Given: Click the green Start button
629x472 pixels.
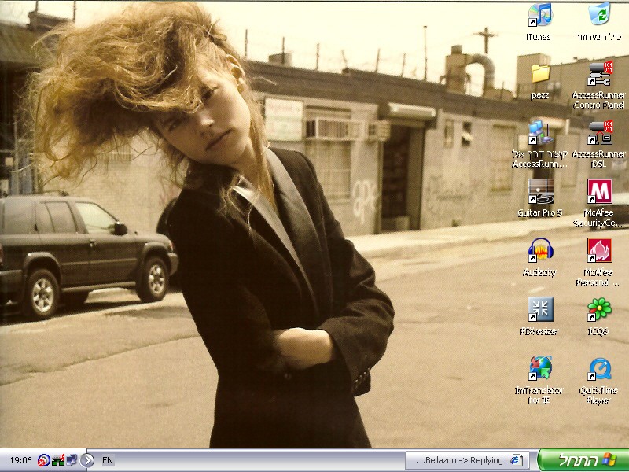Looking at the screenshot, I should (x=583, y=460).
